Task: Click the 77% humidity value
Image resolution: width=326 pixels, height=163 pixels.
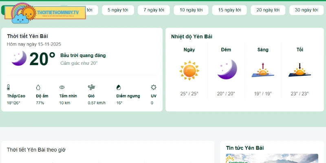Action: point(40,103)
